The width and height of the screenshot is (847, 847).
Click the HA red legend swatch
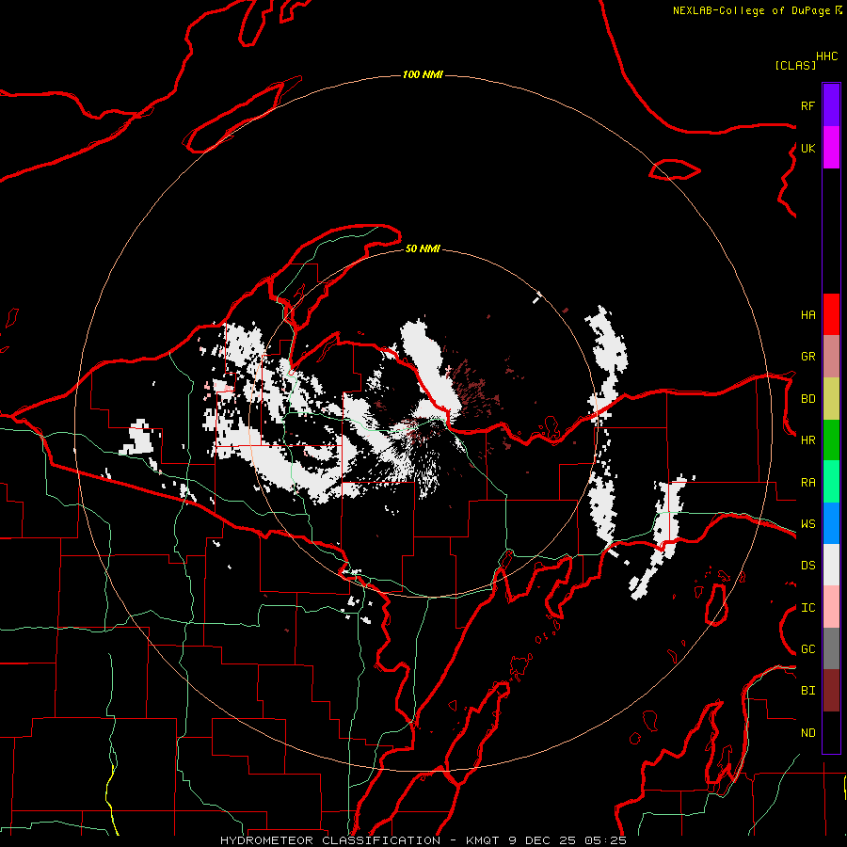(x=831, y=314)
